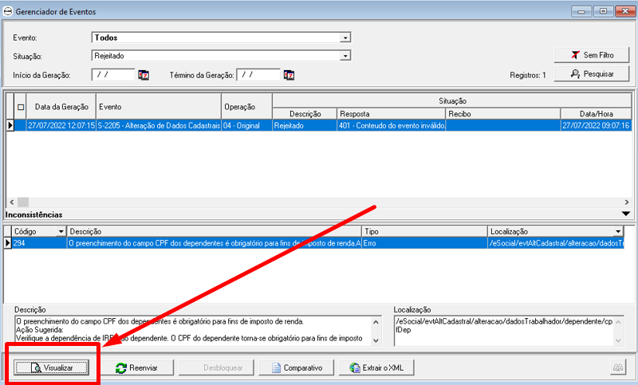638x385 pixels.
Task: Collapse the Inconsistências panel arrow
Action: 625,214
